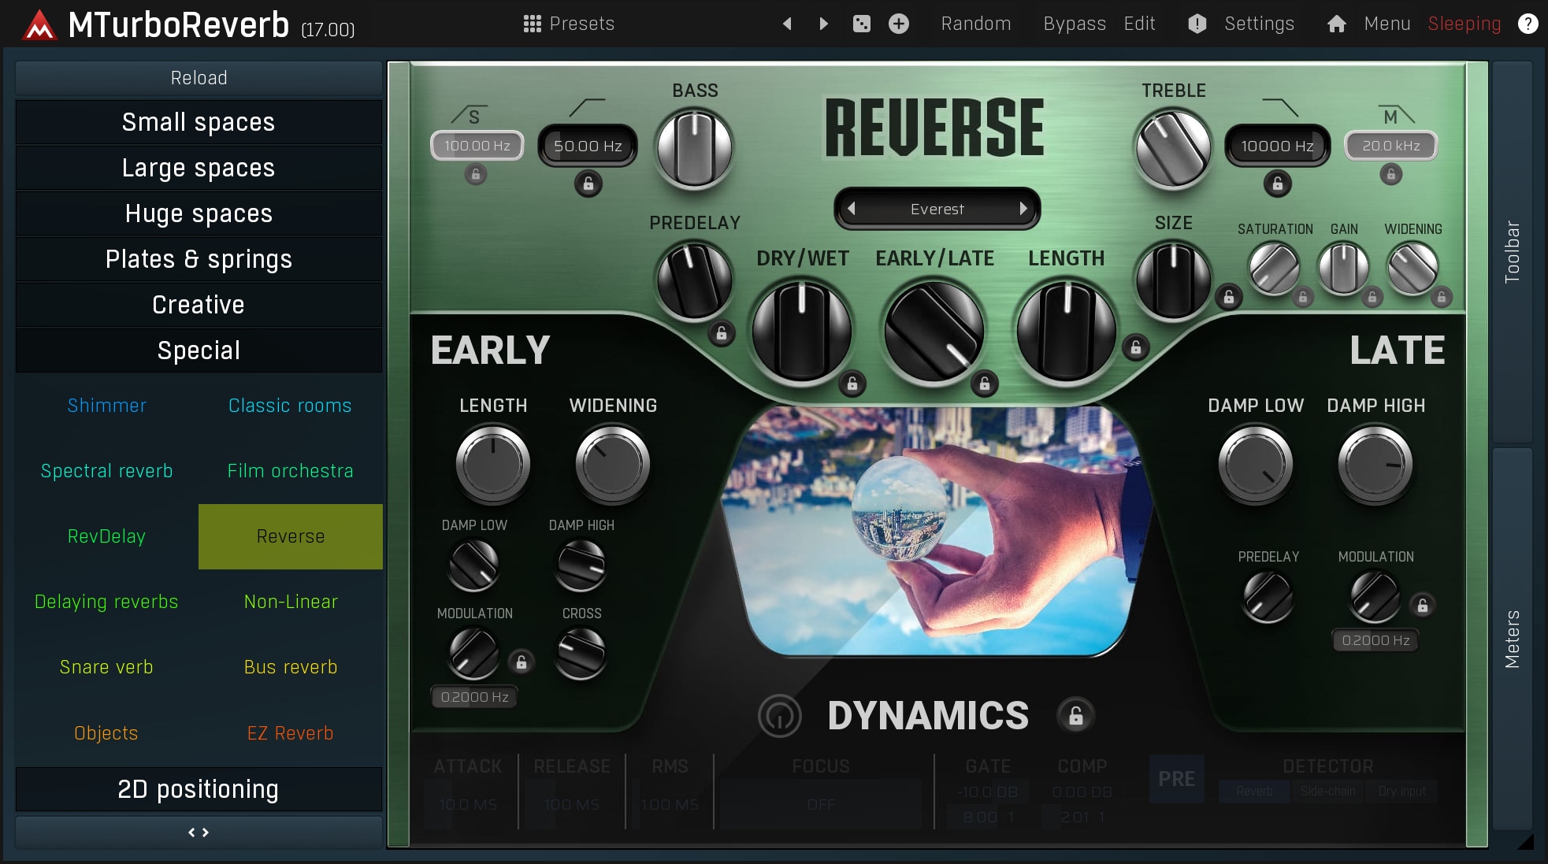Click the Reload button
Screen dimensions: 1548x864
click(199, 78)
